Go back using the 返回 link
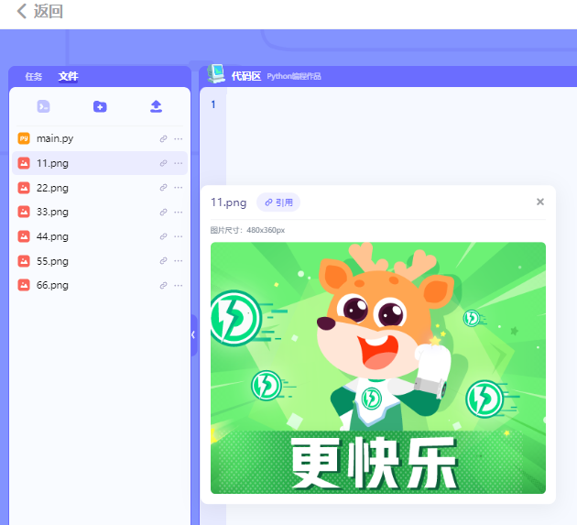The height and width of the screenshot is (525, 577). [39, 12]
